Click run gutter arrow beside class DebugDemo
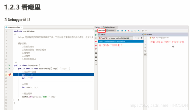 click(x=9, y=65)
